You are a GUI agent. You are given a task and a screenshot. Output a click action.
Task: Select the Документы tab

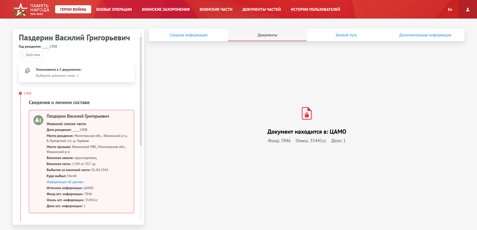pyautogui.click(x=267, y=35)
